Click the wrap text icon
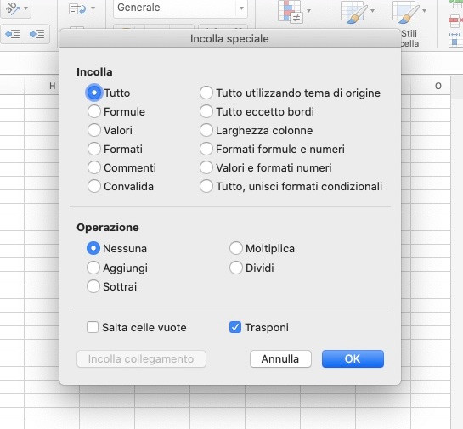Image resolution: width=463 pixels, height=429 pixels. (77, 8)
